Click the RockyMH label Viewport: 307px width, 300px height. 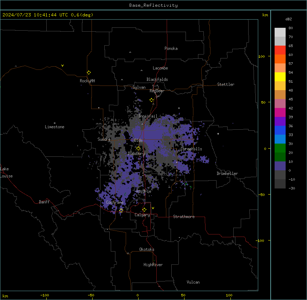coord(87,81)
